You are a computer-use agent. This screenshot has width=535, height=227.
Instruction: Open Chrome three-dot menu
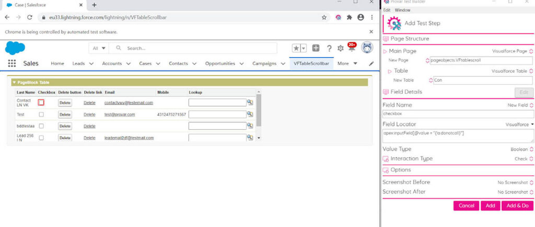pyautogui.click(x=371, y=17)
